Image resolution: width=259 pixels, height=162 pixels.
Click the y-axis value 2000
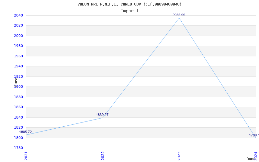[18, 36]
